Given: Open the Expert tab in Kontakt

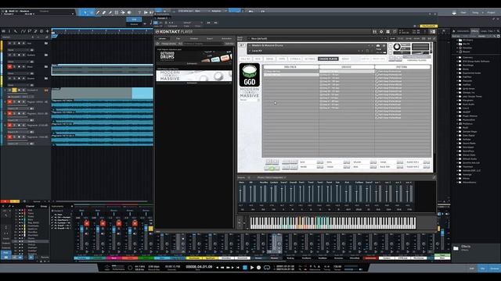Looking at the screenshot, I should click(x=210, y=38).
